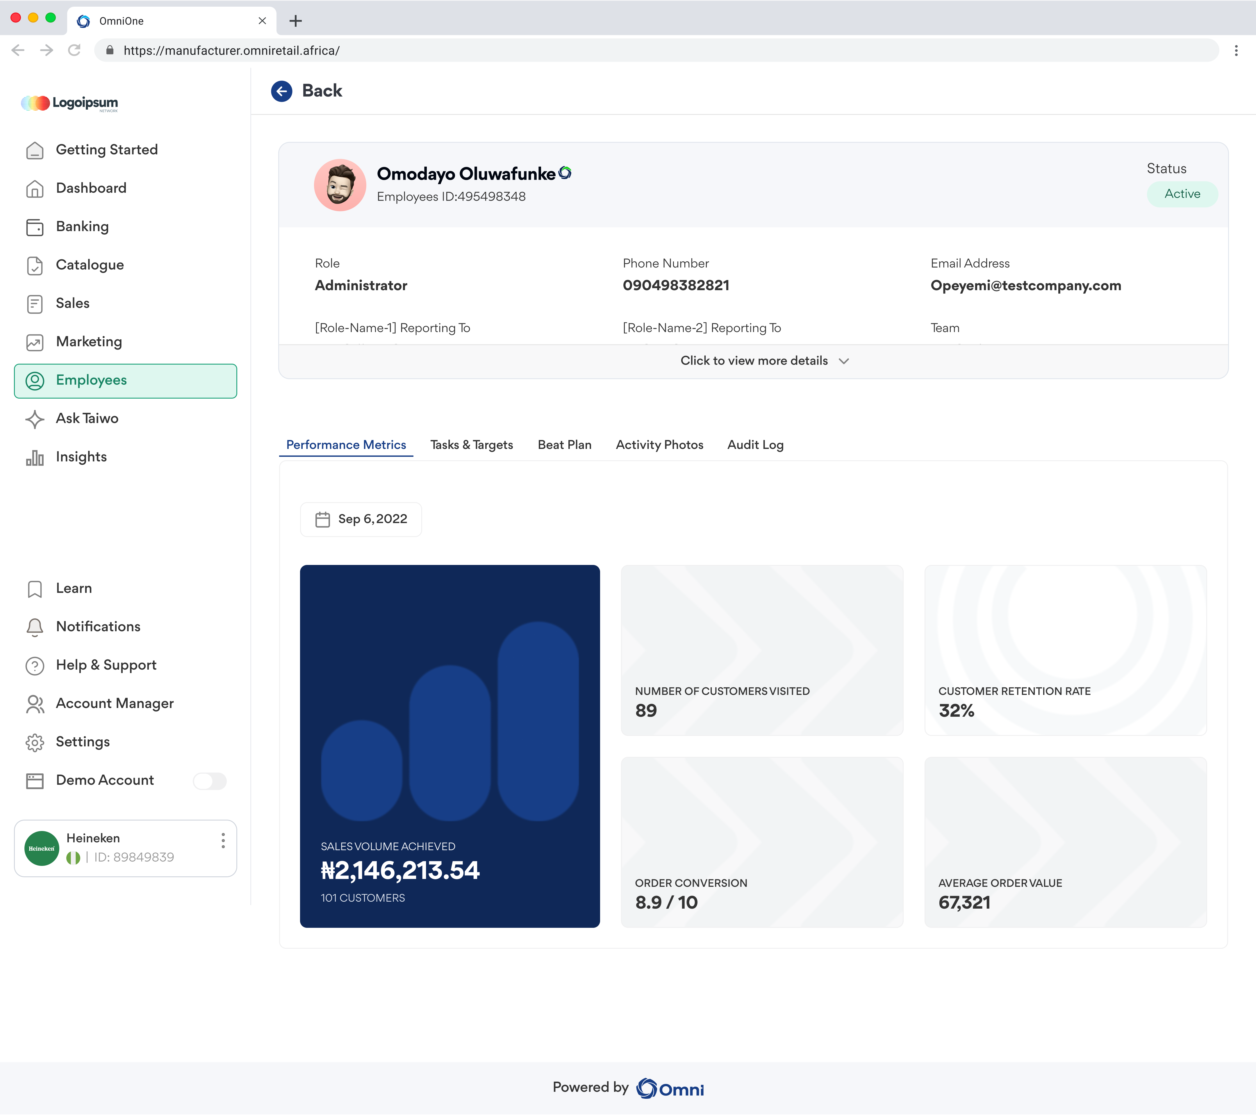1256x1120 pixels.
Task: Click phone number 090498382821
Action: [x=676, y=286]
